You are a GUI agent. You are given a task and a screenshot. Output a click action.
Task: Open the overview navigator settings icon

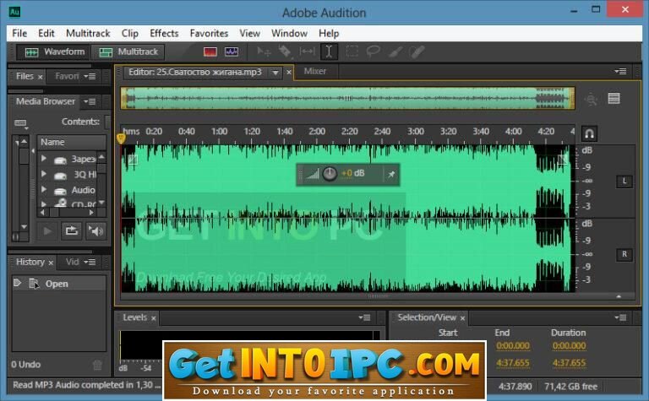click(x=614, y=99)
